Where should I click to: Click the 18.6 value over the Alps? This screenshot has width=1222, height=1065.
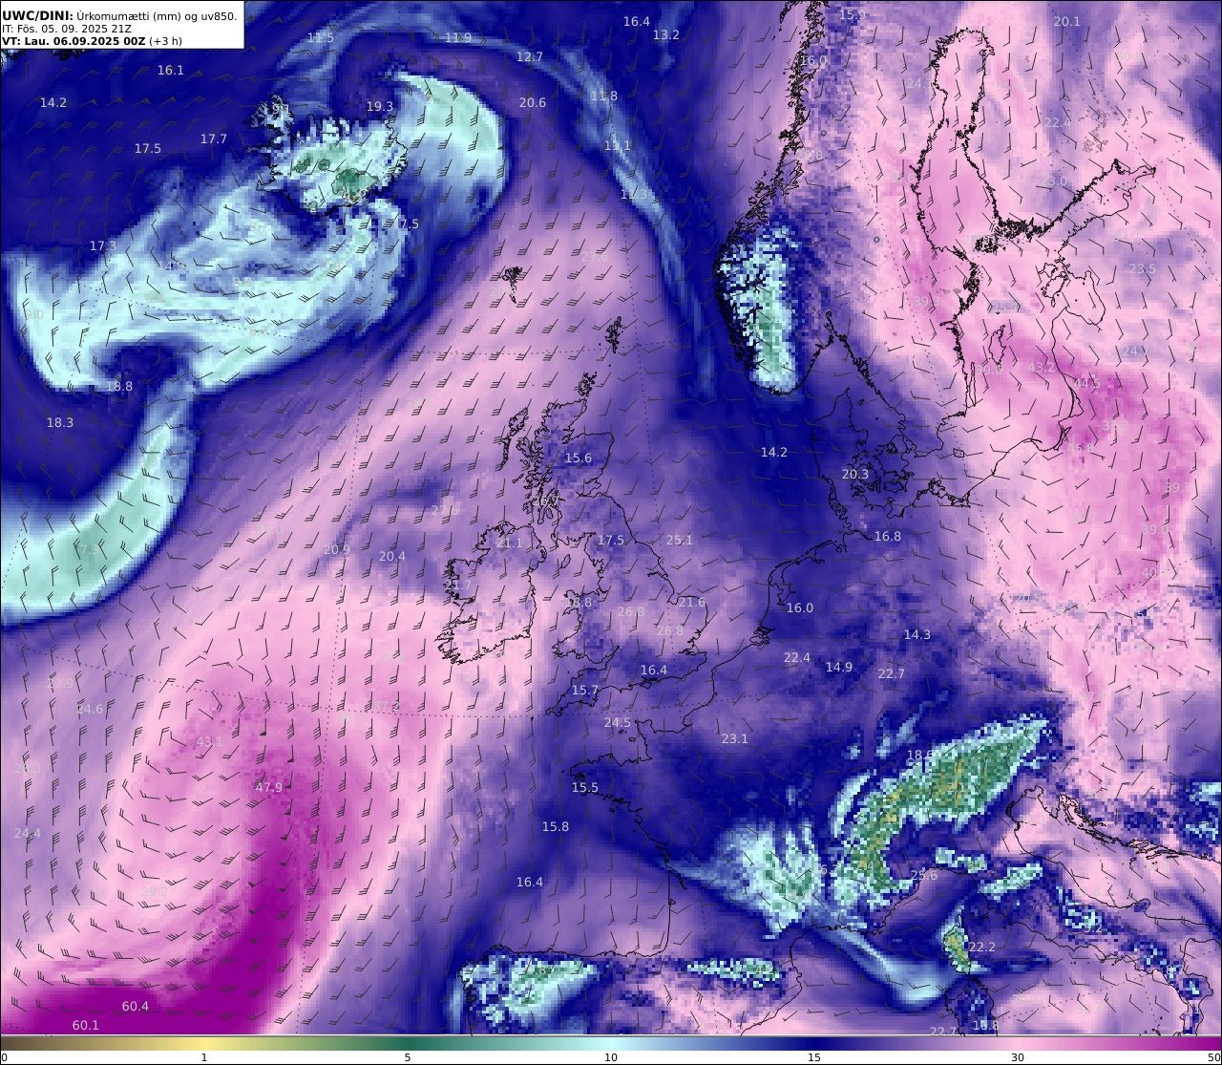click(920, 755)
